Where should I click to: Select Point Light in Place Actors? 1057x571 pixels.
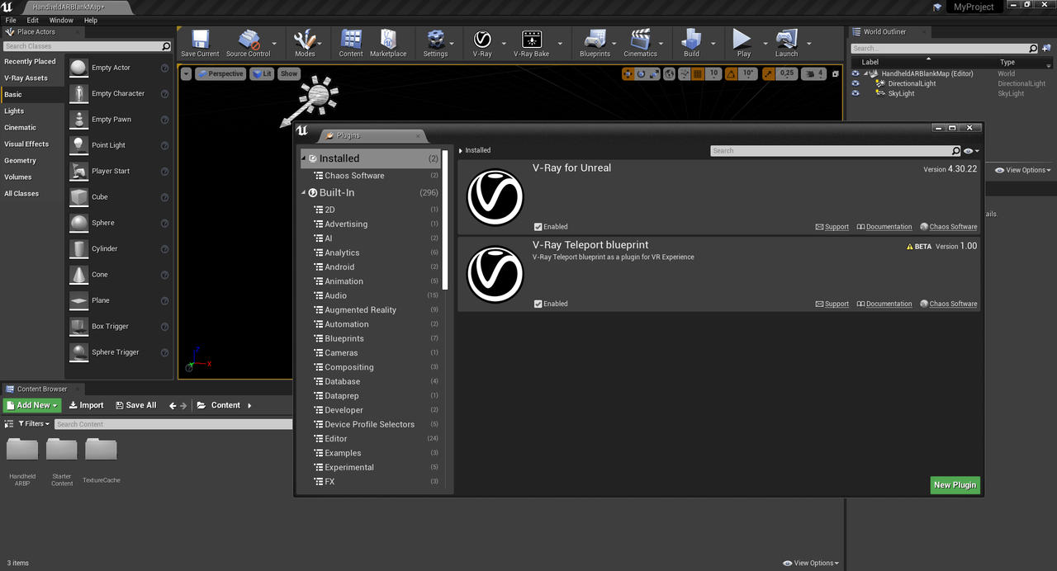tap(120, 145)
